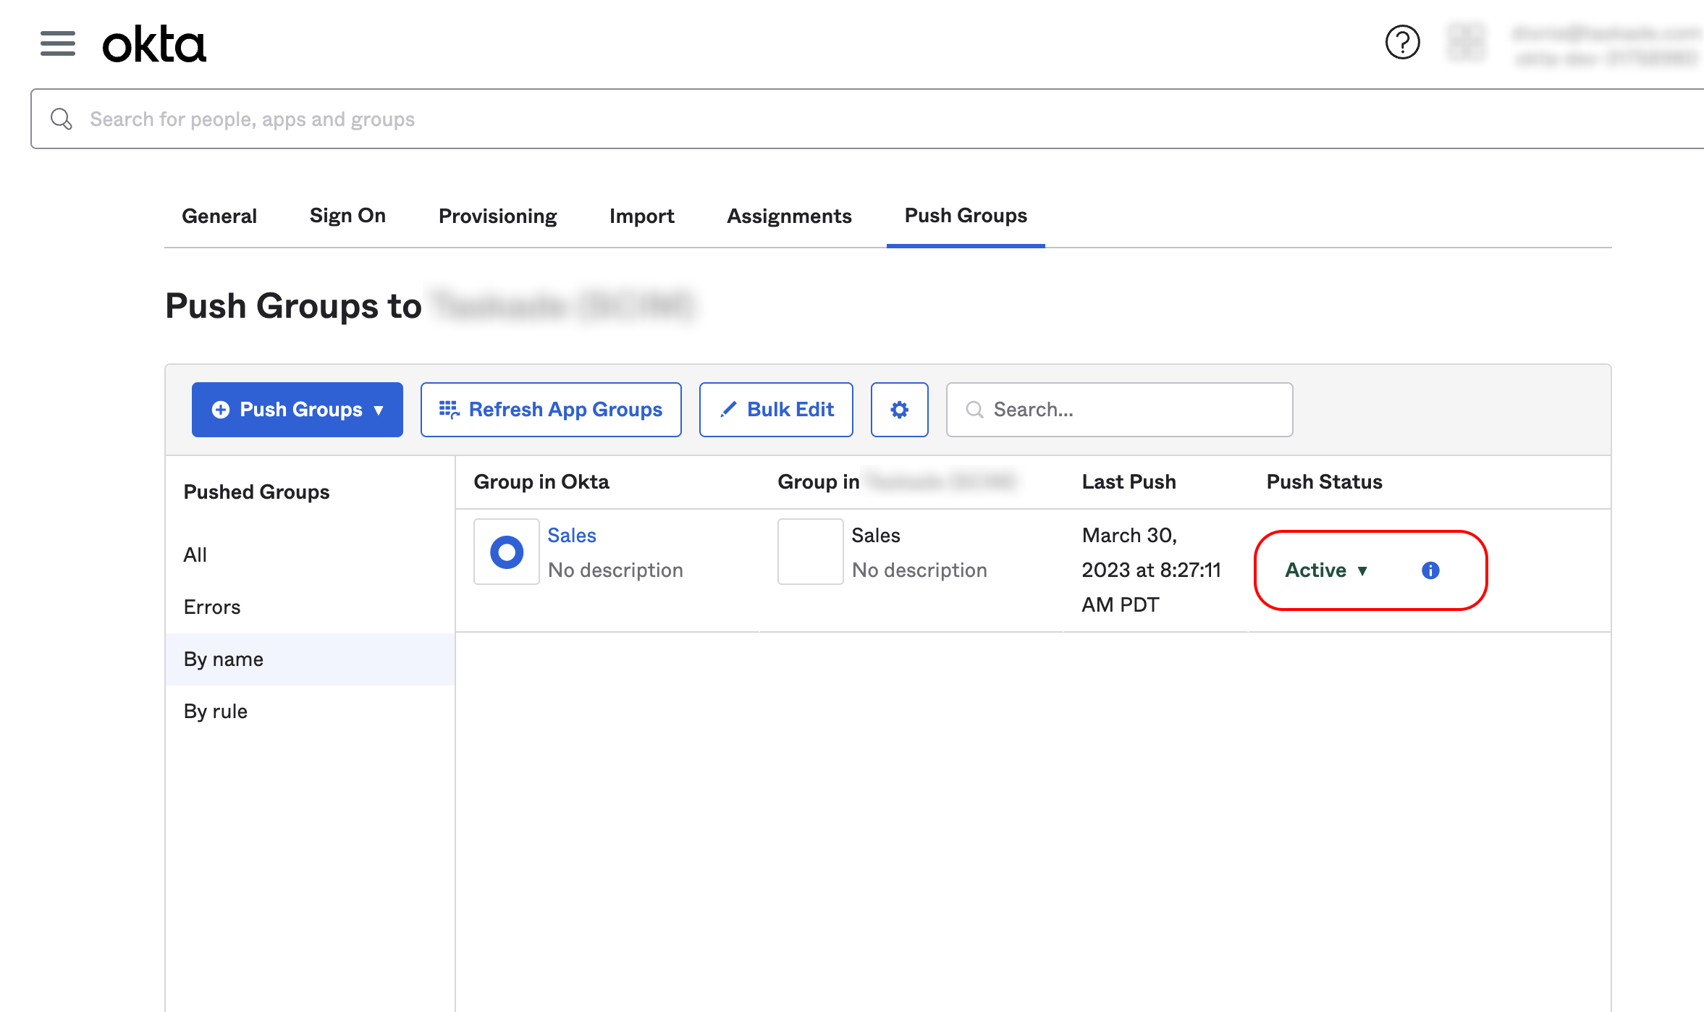Open the help question mark icon
This screenshot has width=1704, height=1012.
point(1402,42)
